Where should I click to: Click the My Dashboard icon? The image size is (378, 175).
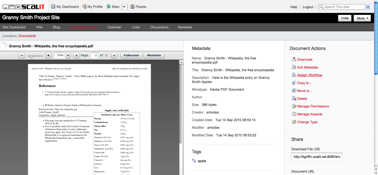click(x=53, y=7)
